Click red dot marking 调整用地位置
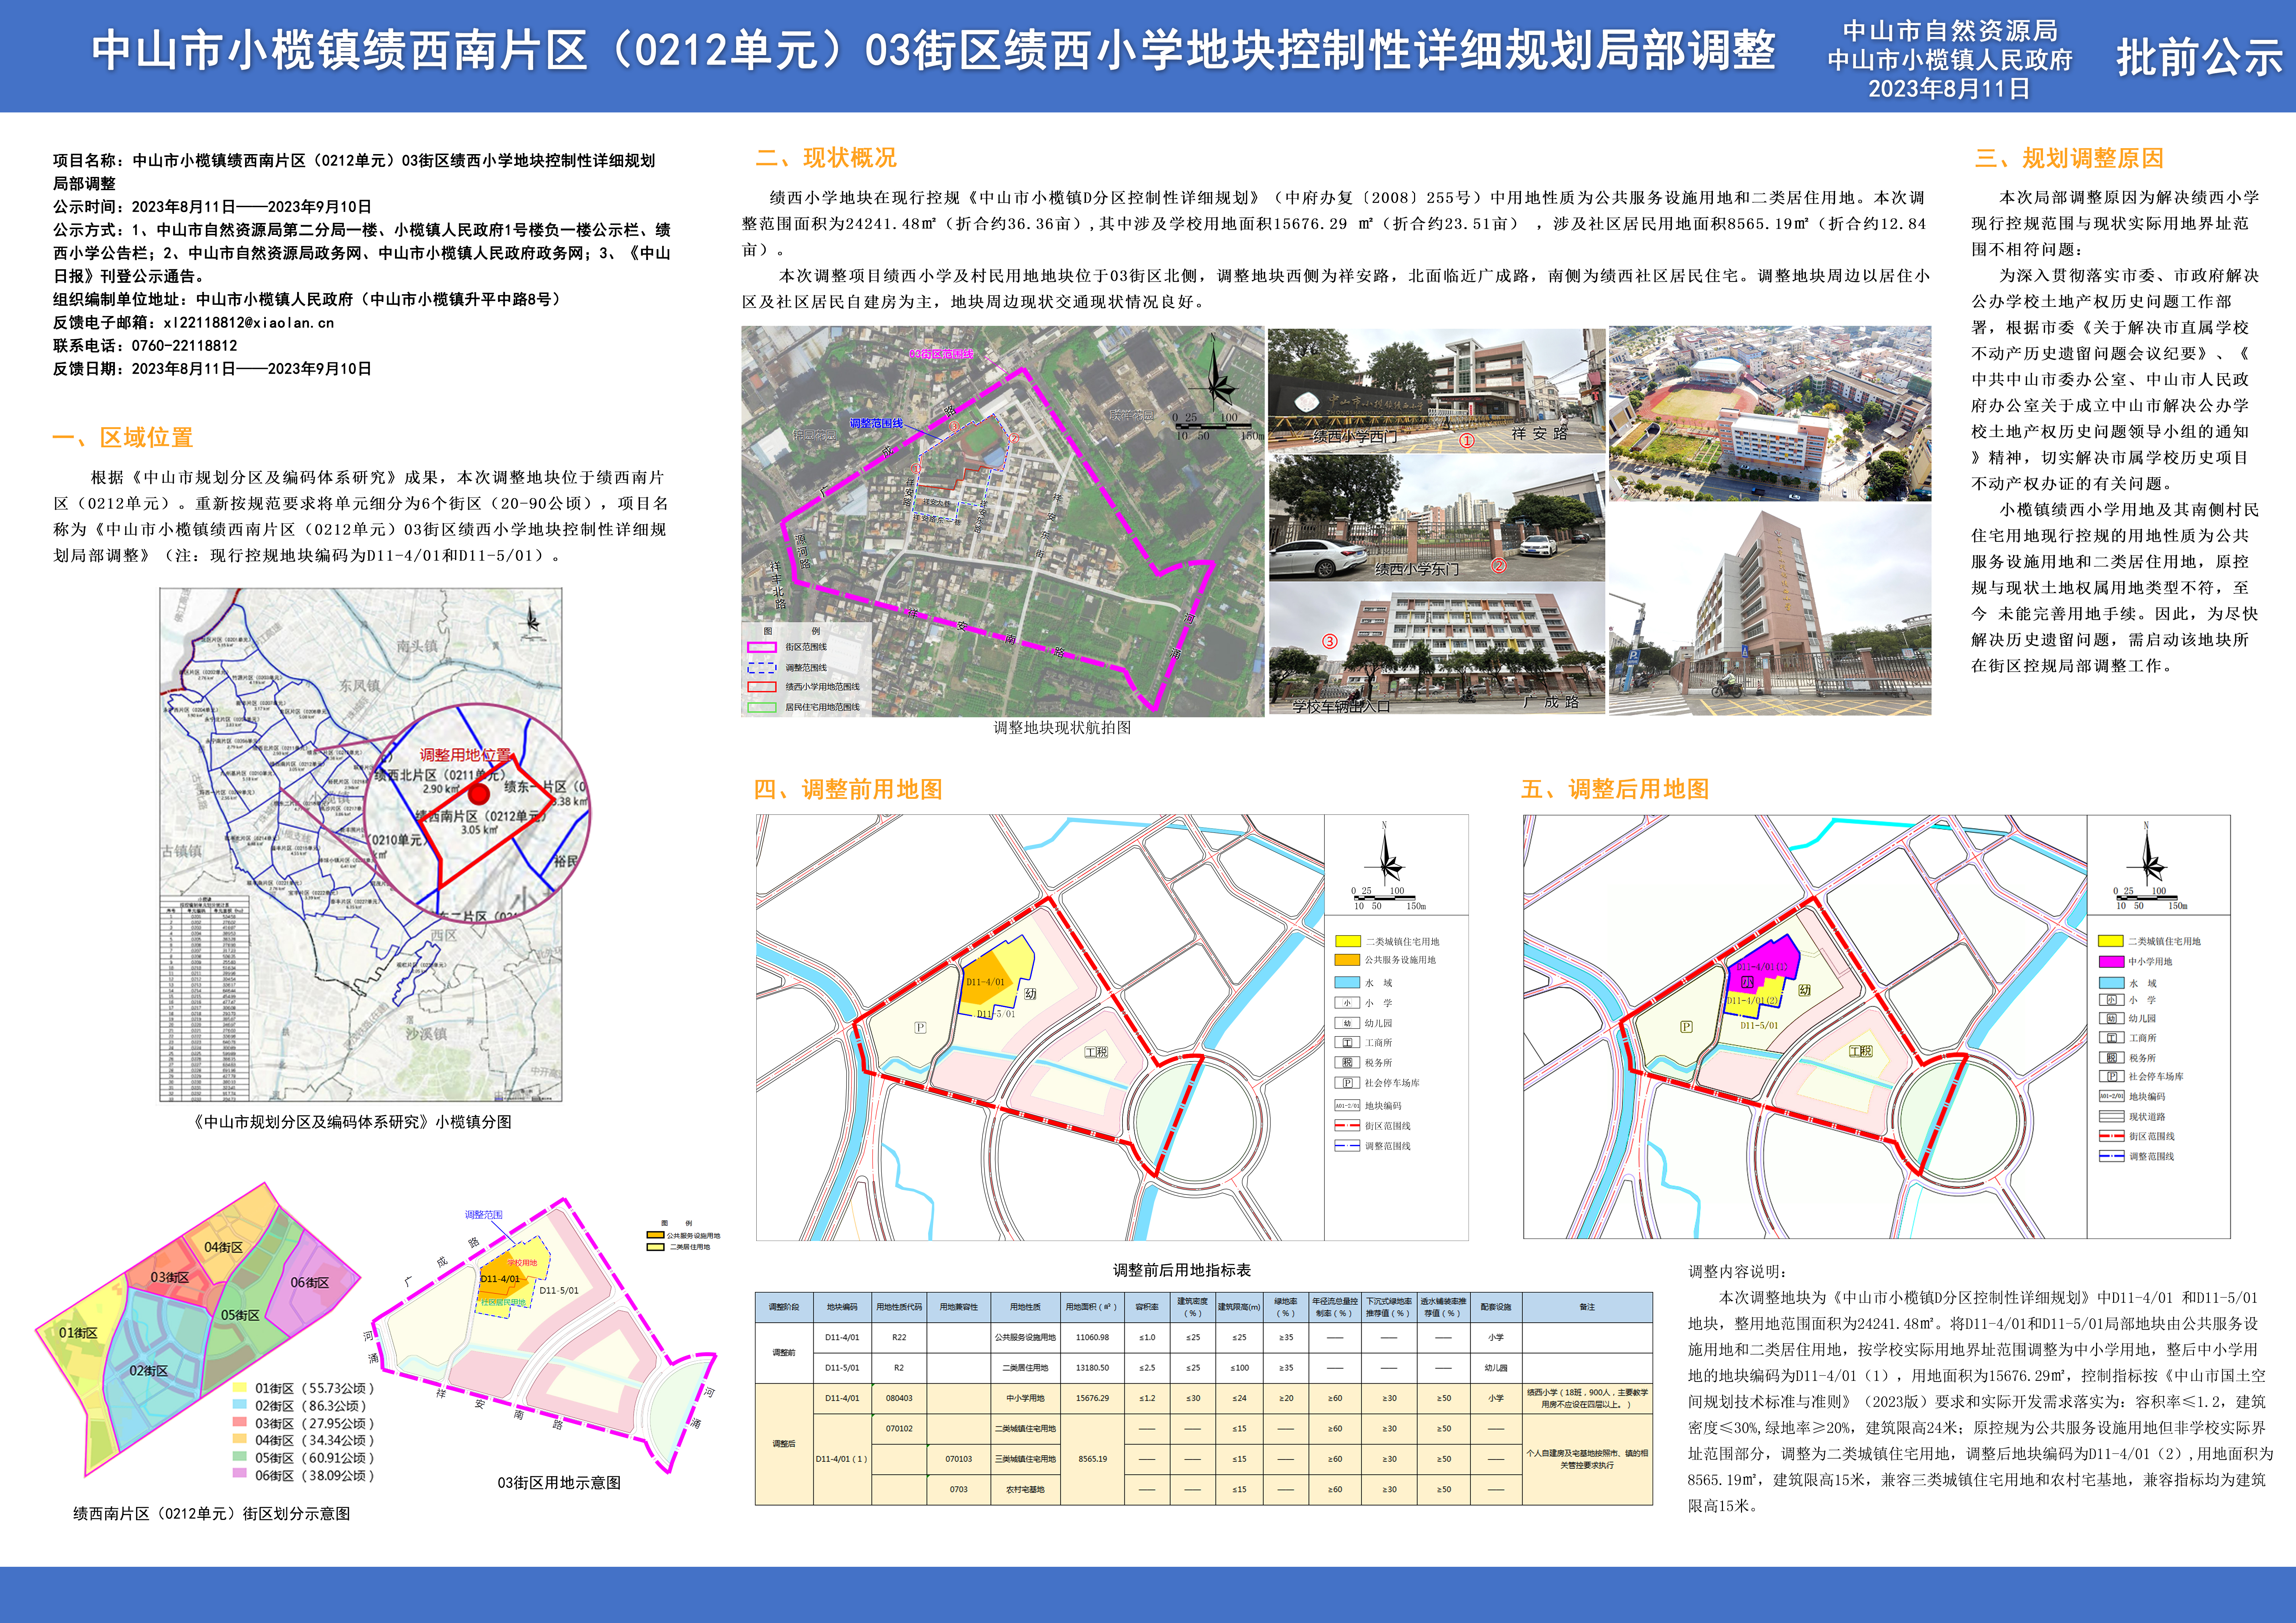The image size is (2296, 1623). 479,794
